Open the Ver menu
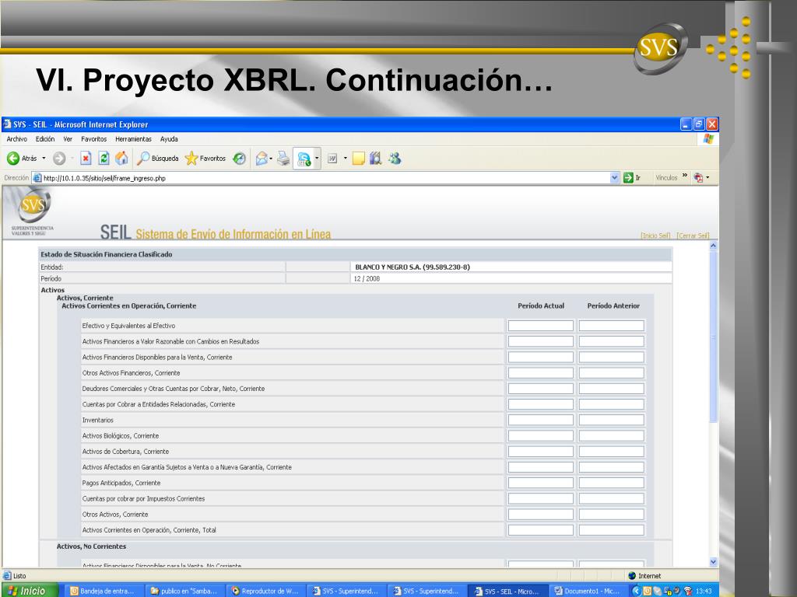 [68, 139]
